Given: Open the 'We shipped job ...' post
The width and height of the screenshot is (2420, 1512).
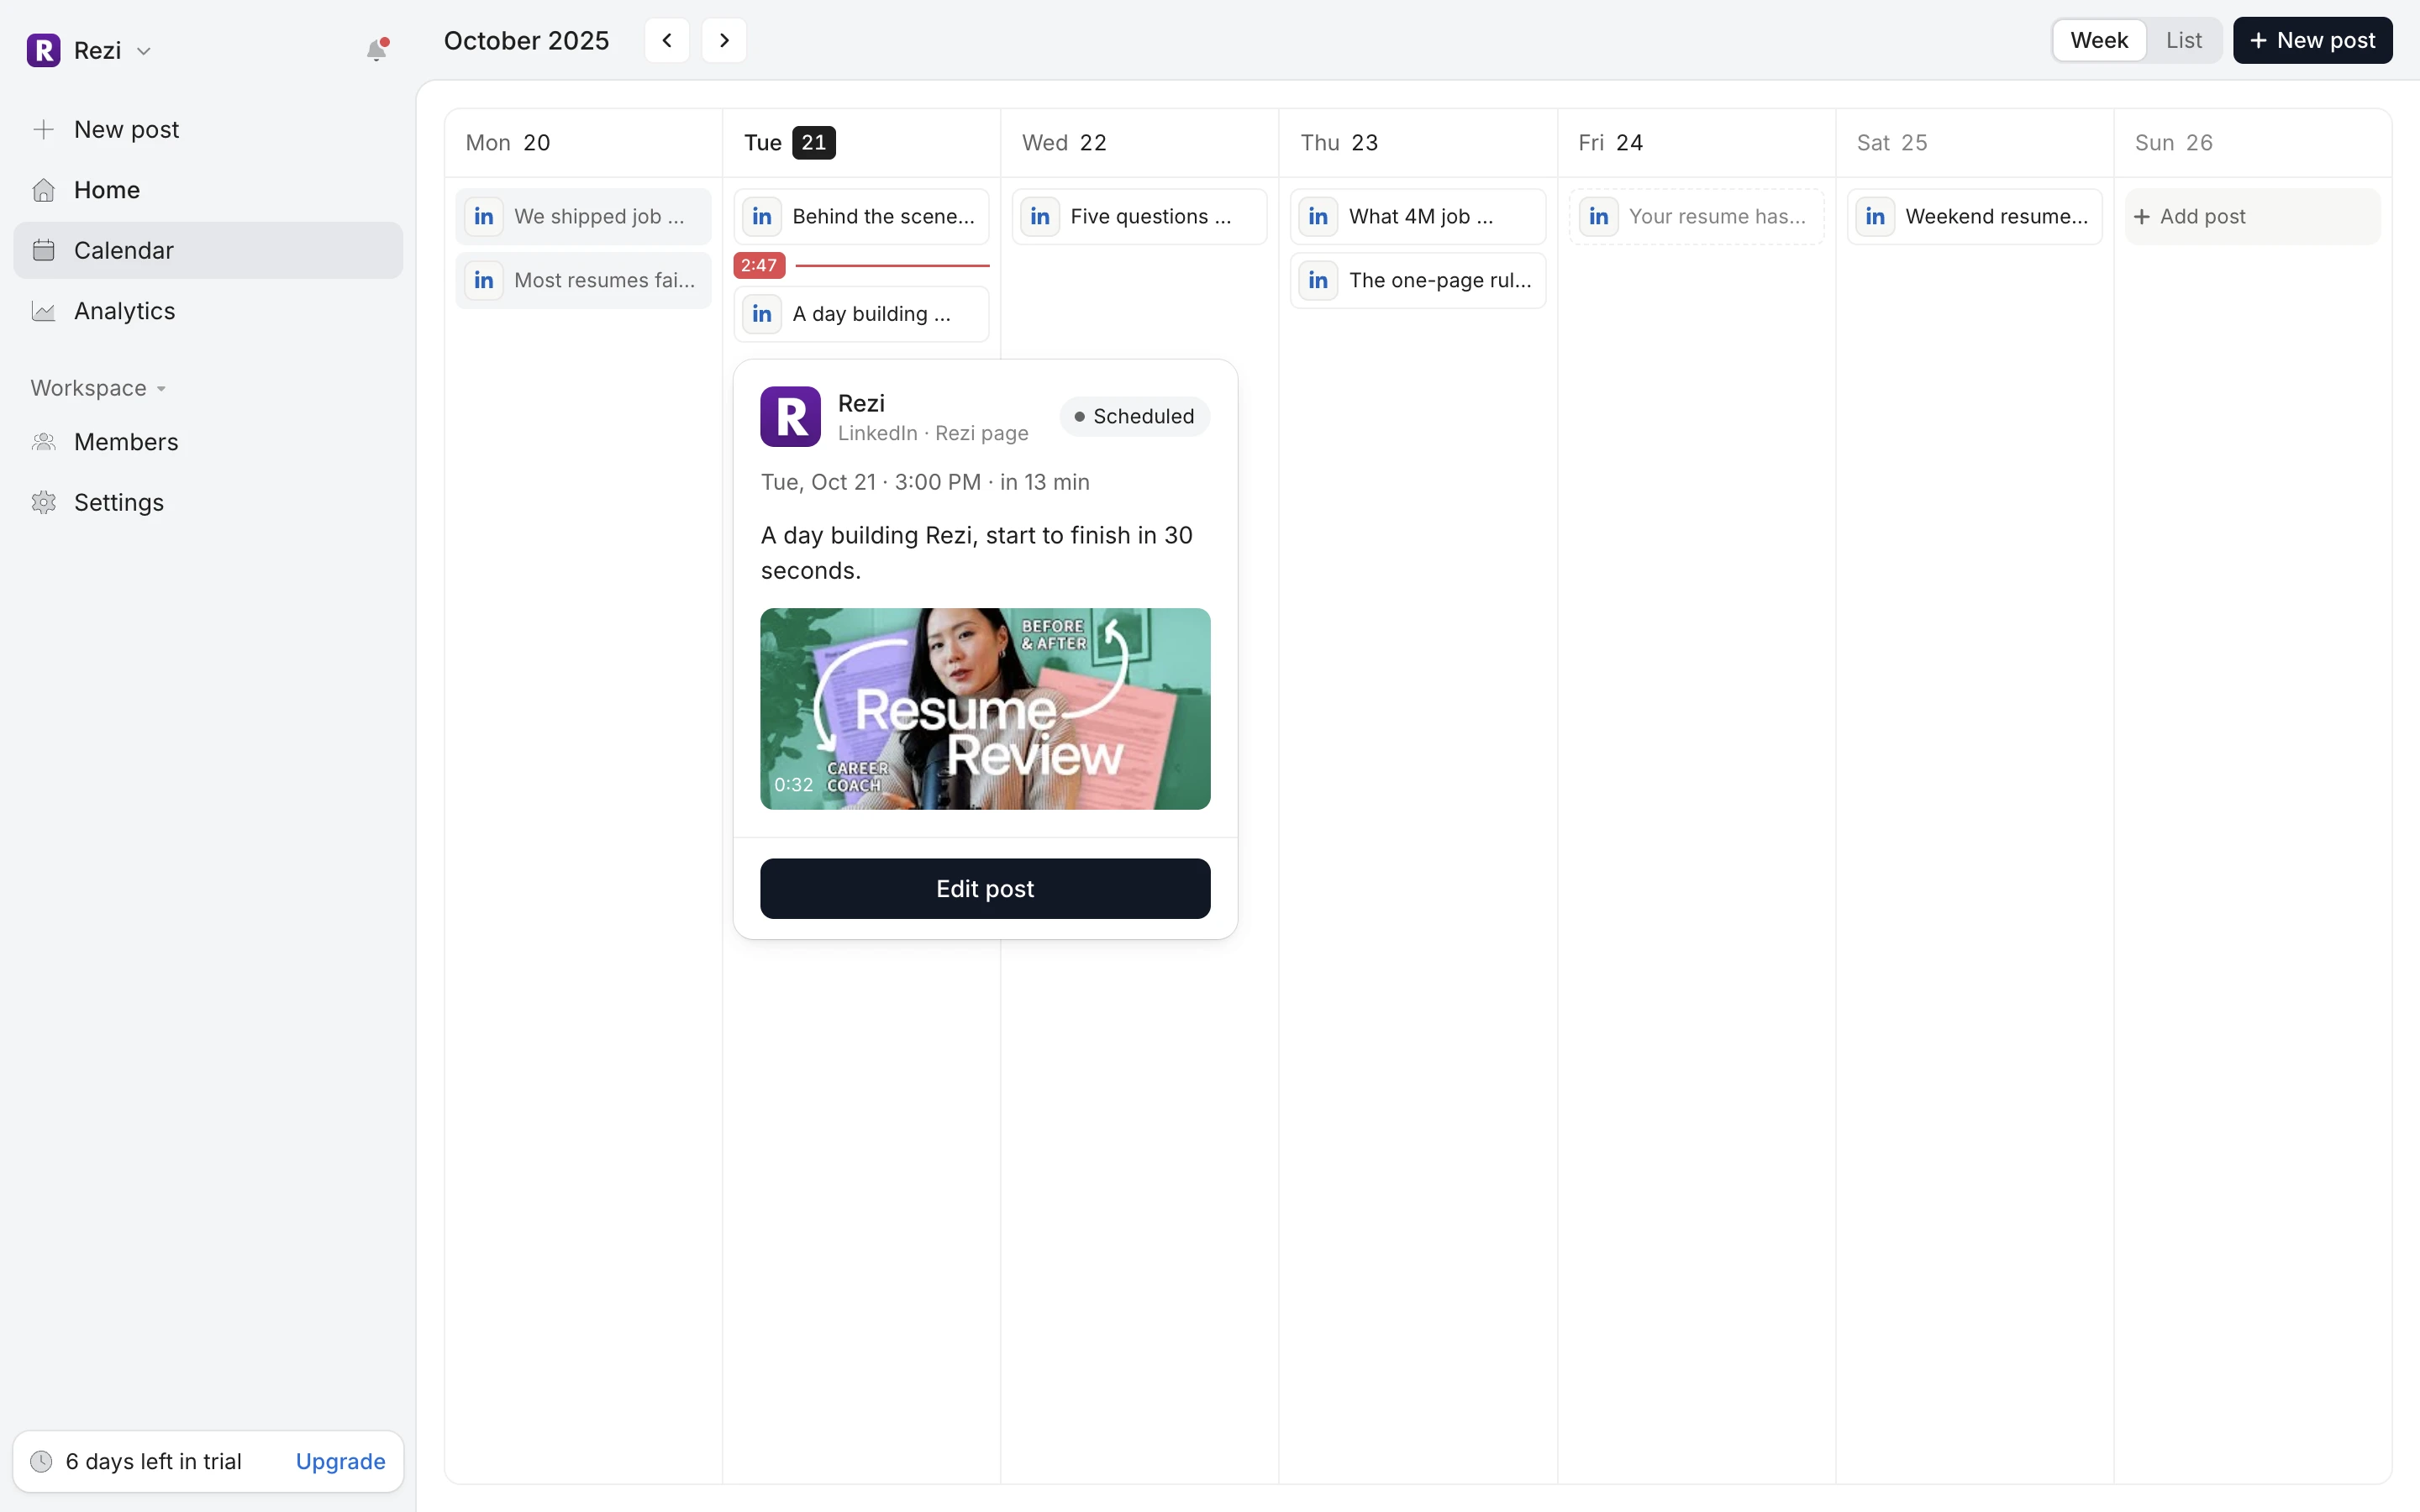Looking at the screenshot, I should (x=583, y=216).
